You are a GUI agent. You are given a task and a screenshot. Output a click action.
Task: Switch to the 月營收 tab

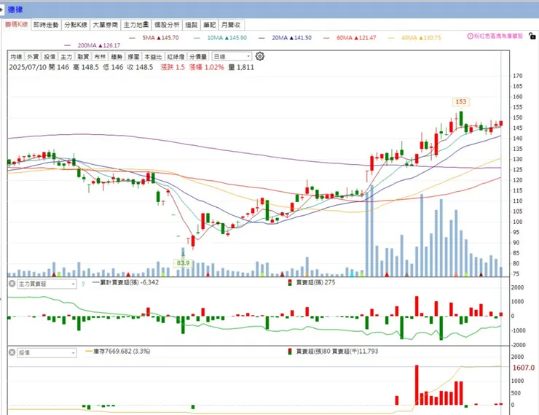tap(231, 25)
